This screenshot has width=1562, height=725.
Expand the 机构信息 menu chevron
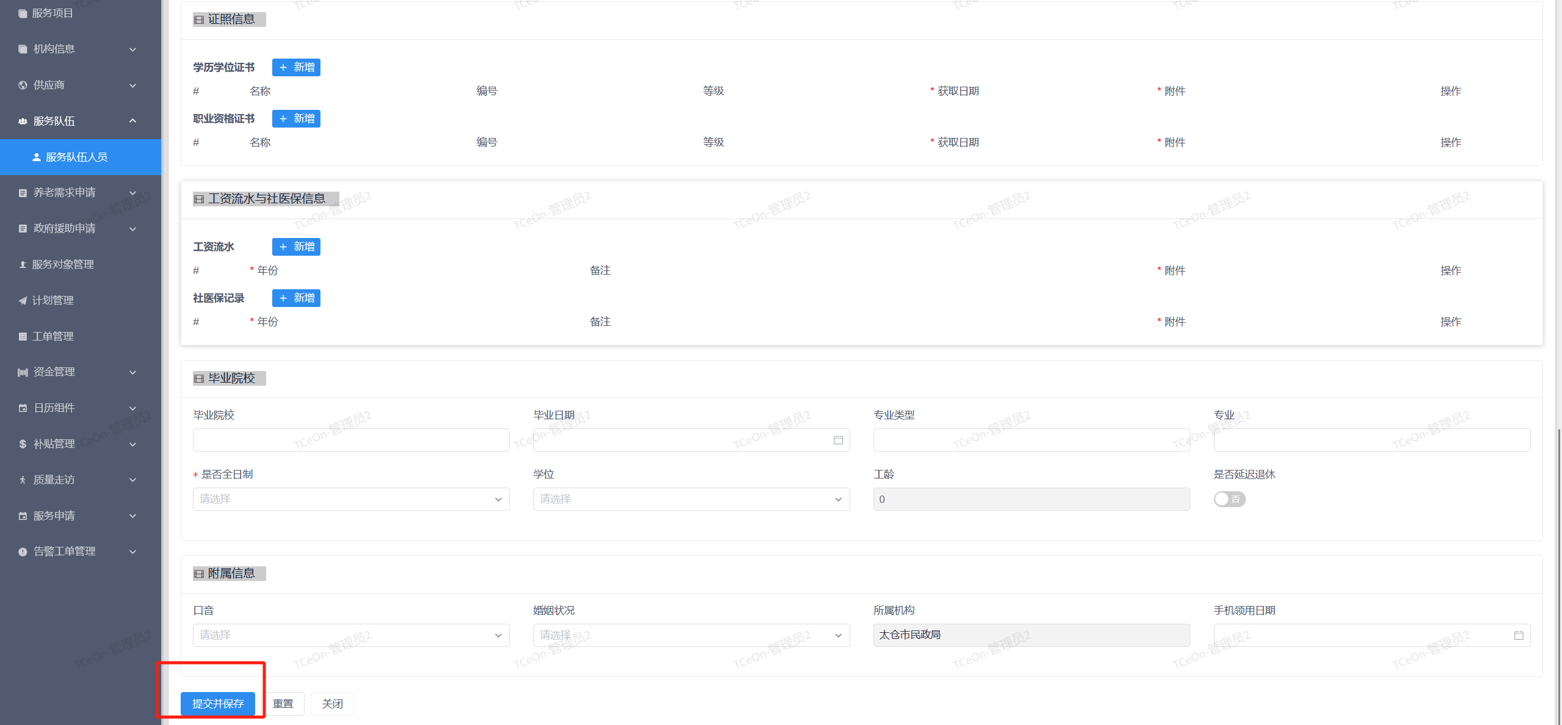132,49
